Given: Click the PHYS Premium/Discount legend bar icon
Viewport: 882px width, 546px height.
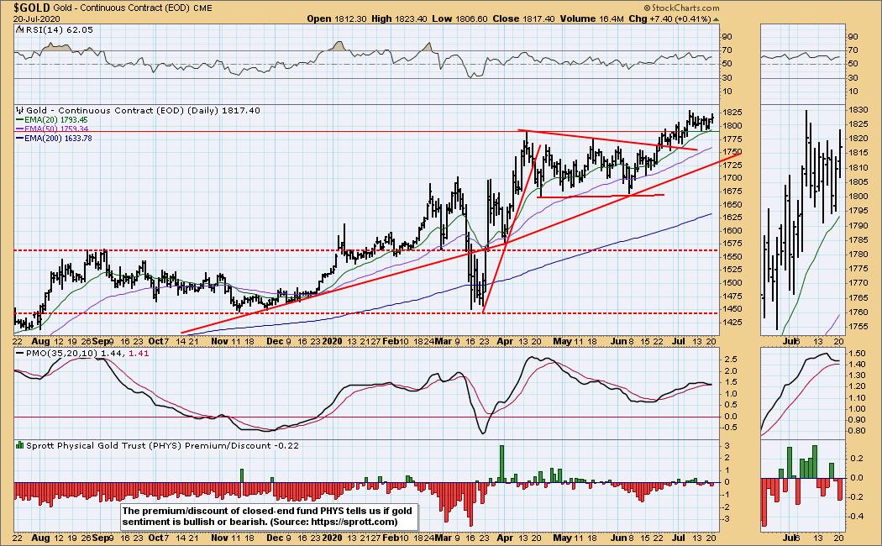Looking at the screenshot, I should click(20, 445).
